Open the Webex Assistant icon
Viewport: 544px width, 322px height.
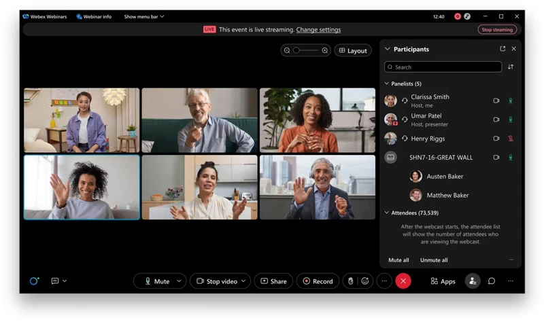click(34, 281)
